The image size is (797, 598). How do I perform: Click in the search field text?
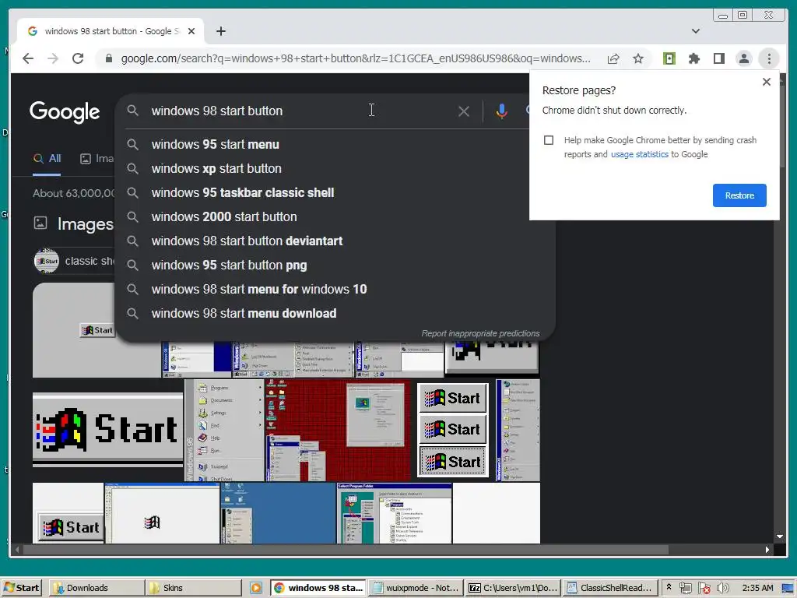pyautogui.click(x=217, y=111)
